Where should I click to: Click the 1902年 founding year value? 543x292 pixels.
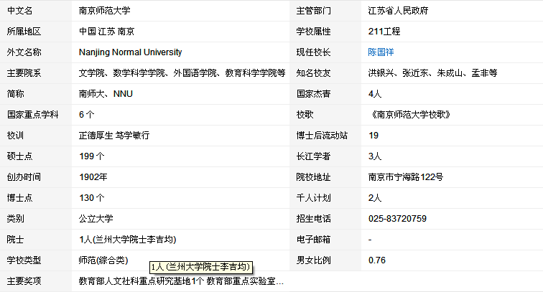(x=93, y=176)
